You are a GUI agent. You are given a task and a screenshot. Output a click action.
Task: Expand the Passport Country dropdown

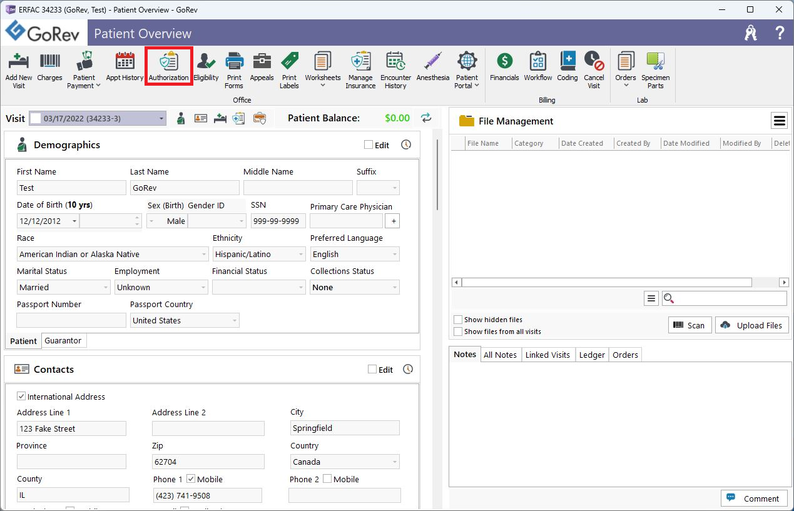tap(235, 320)
